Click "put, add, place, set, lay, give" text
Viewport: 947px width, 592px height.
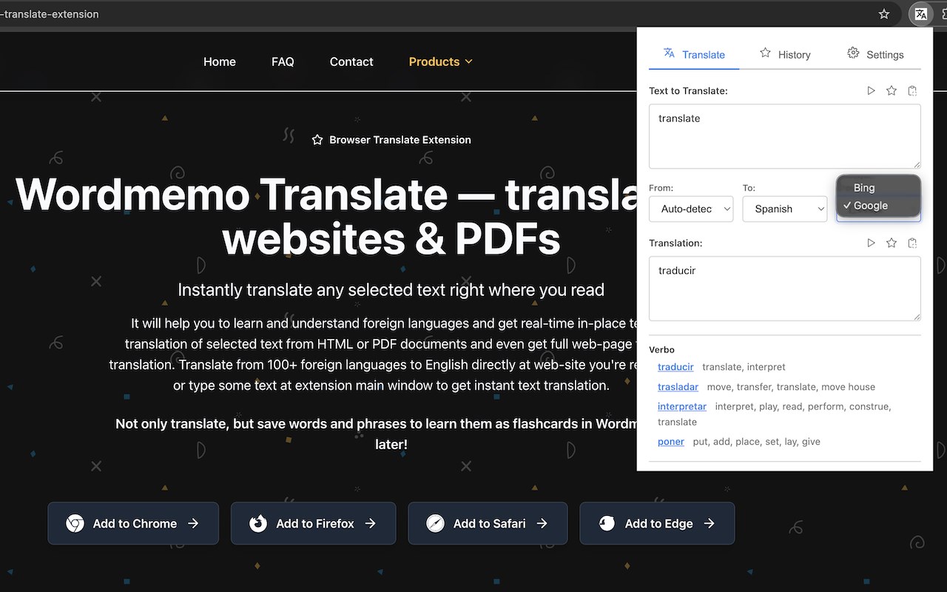click(x=756, y=442)
